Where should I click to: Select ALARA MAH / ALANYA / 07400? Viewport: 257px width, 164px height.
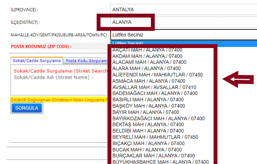[x=146, y=69]
